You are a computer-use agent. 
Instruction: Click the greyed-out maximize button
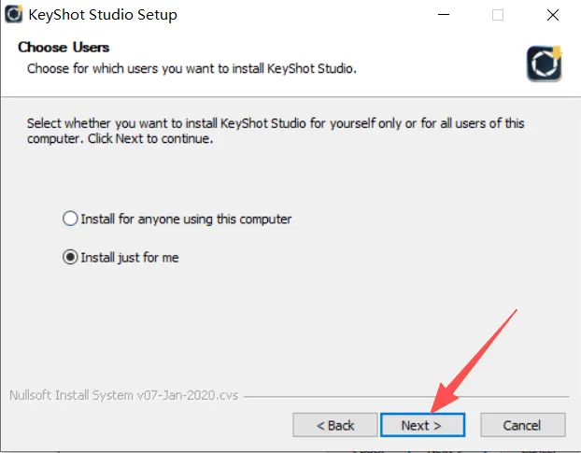point(498,15)
